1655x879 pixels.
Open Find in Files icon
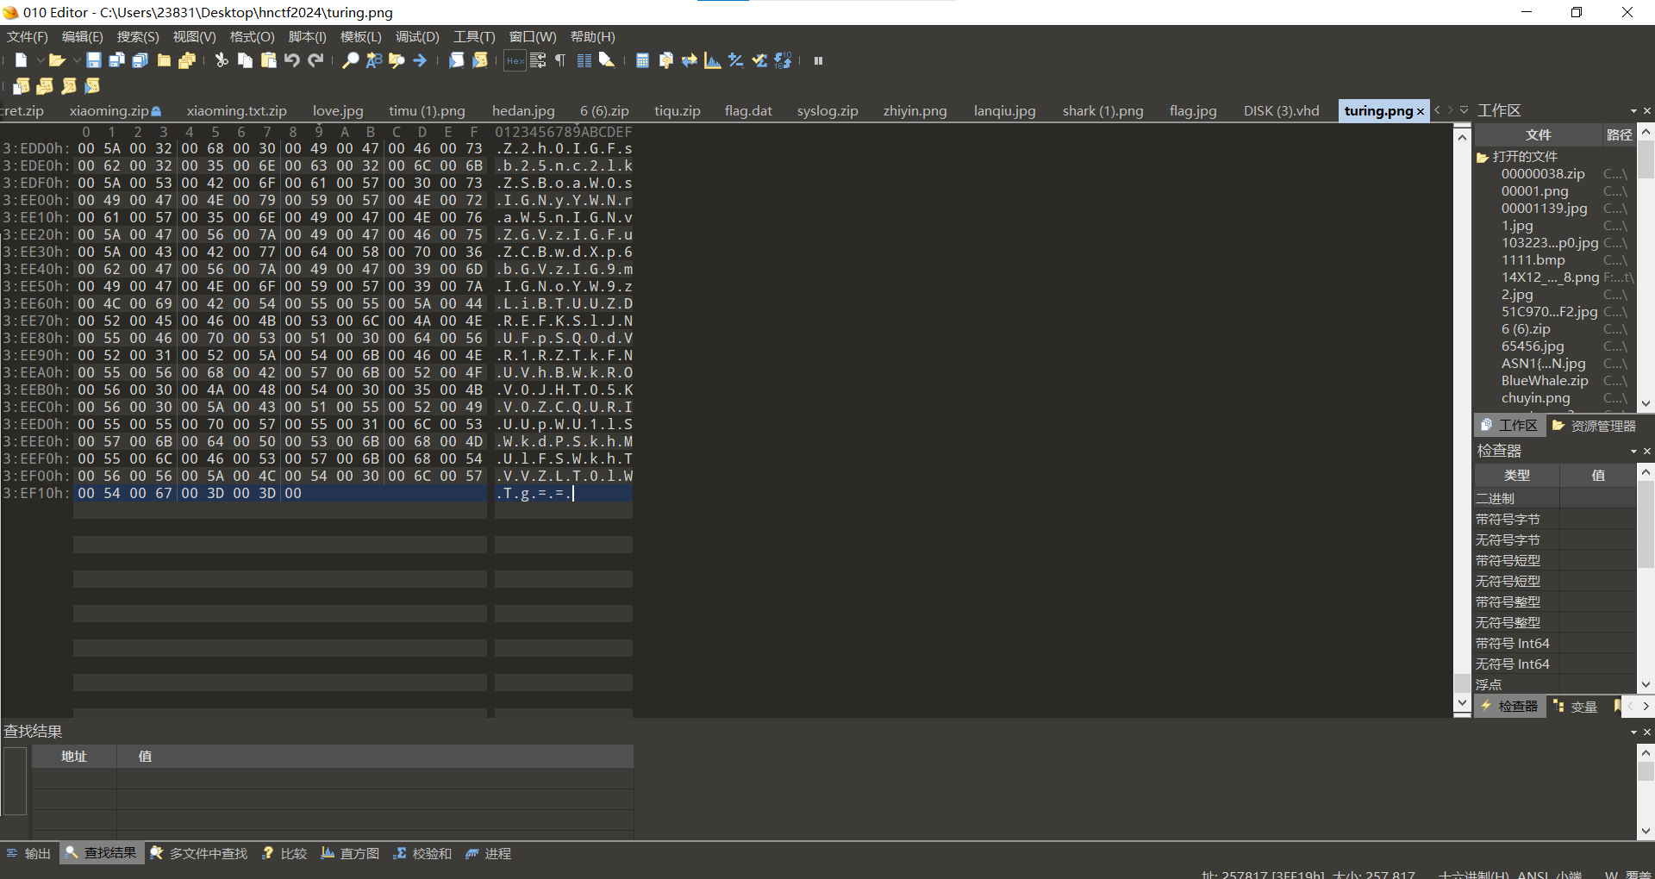tap(397, 60)
